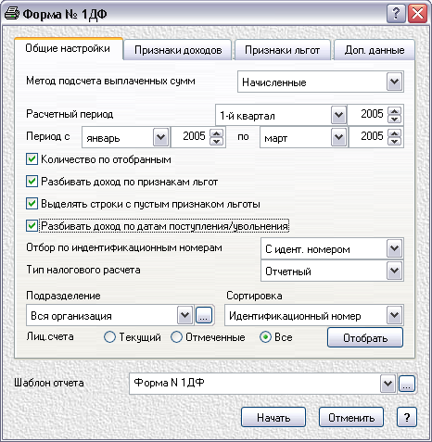Increase the Расчетный период year spinner

(x=394, y=111)
